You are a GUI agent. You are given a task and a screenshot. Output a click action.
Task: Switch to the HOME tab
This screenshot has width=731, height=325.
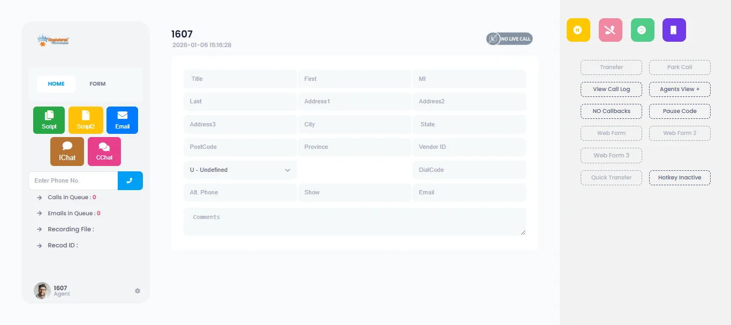[56, 84]
